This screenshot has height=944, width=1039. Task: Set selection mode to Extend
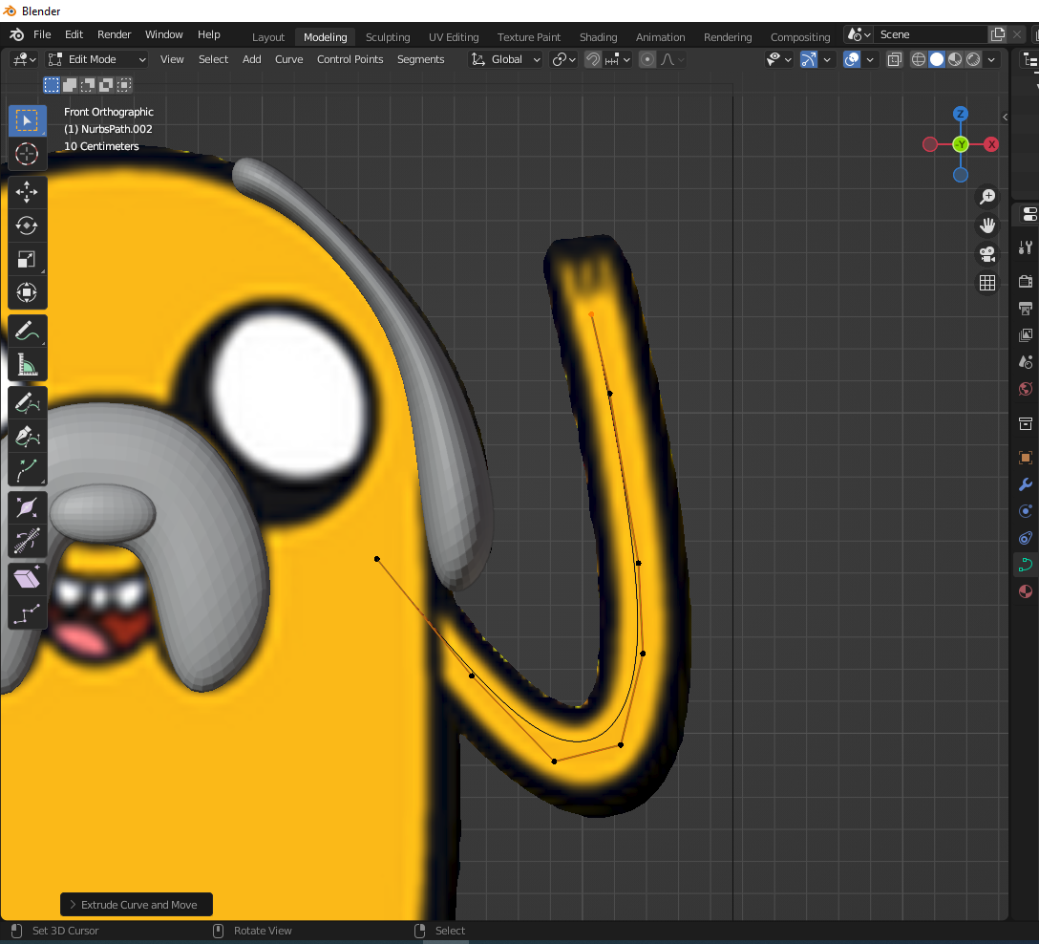[70, 85]
